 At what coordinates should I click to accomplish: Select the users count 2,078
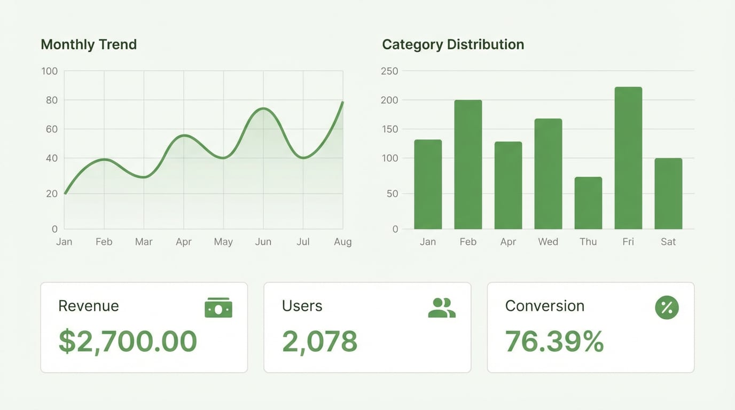tap(319, 342)
